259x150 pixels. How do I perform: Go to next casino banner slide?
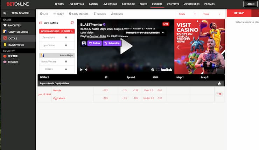point(221,47)
